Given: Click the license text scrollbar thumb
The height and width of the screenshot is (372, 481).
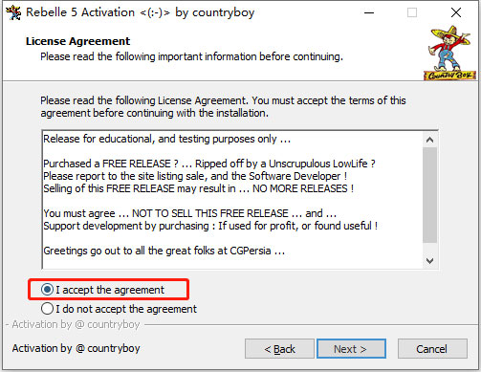Looking at the screenshot, I should click(x=429, y=195).
